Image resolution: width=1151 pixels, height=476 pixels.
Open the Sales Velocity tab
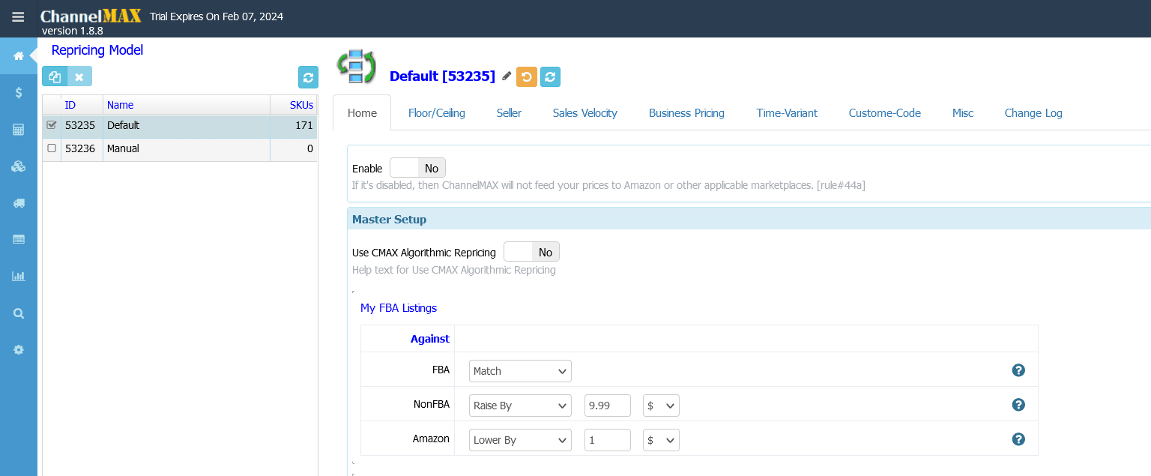pos(584,112)
